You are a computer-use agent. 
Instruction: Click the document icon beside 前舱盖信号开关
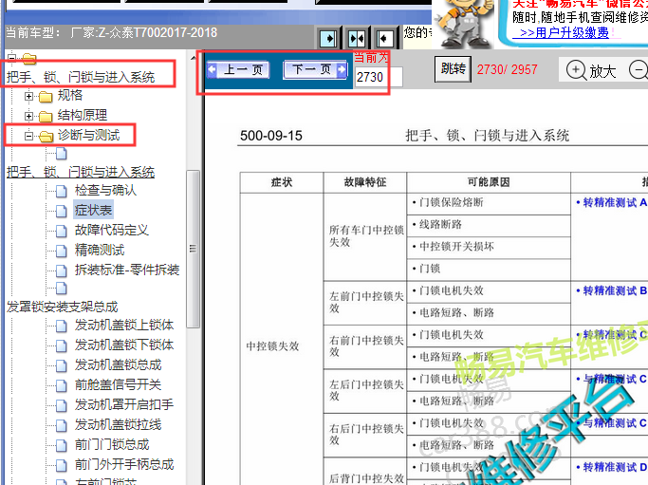click(x=61, y=385)
